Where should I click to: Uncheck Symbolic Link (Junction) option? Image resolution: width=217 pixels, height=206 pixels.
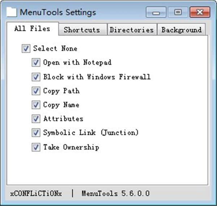[35, 133]
